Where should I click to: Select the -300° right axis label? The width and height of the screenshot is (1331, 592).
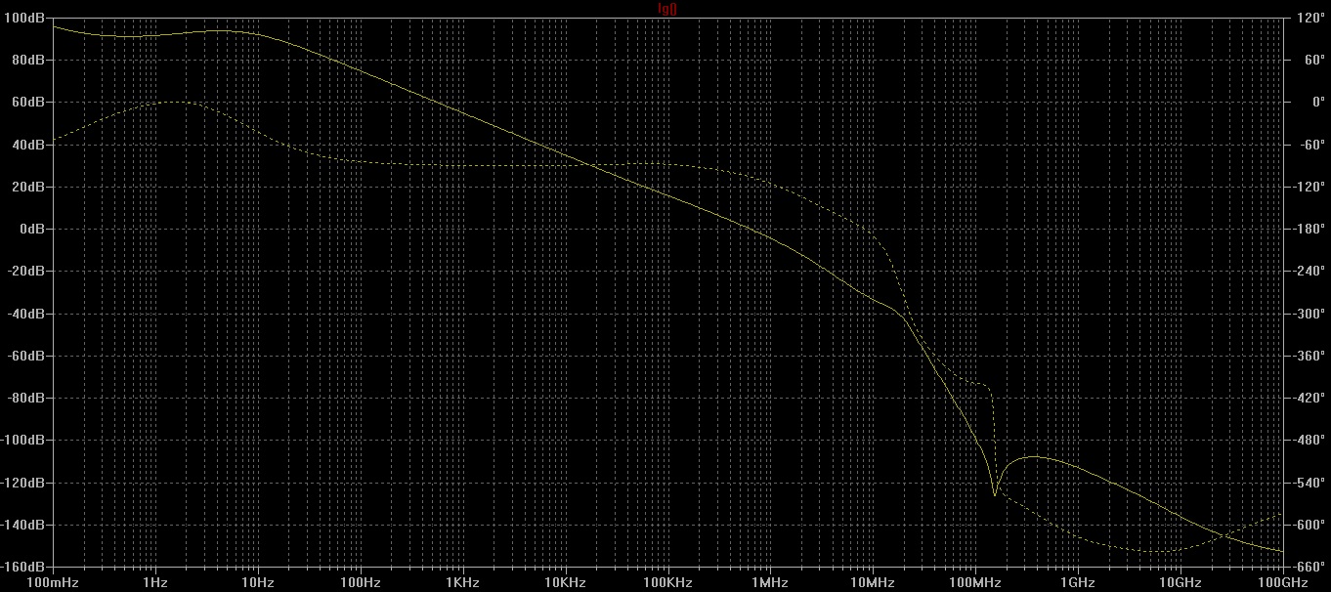[1309, 314]
